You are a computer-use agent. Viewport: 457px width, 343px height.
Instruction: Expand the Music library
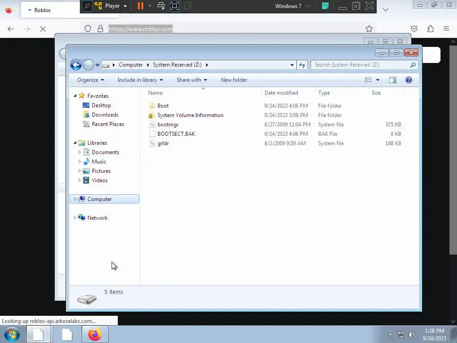[79, 162]
